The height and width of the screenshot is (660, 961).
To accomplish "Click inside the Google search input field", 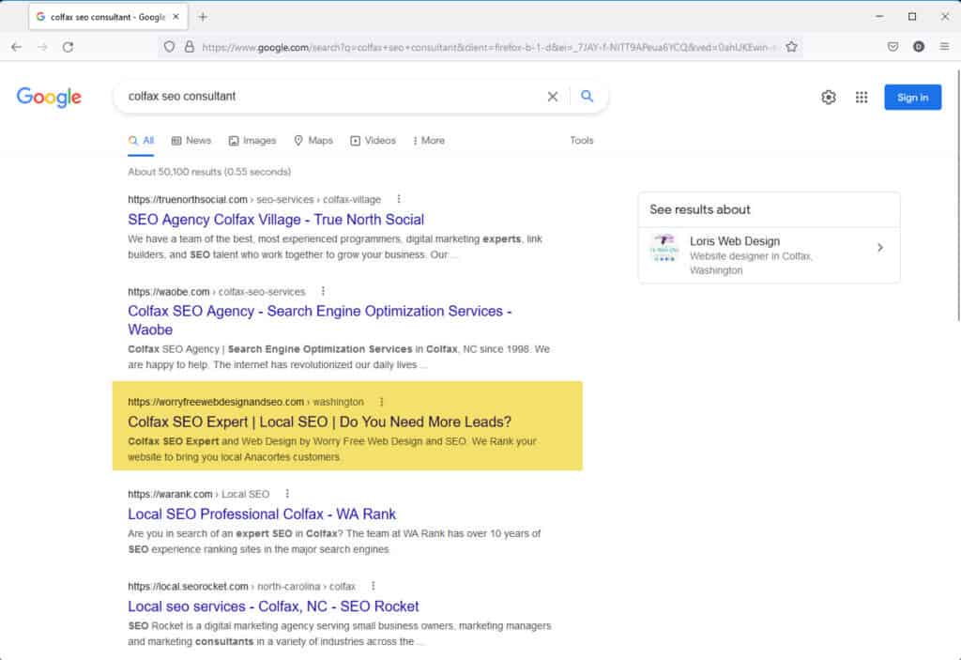I will 331,97.
